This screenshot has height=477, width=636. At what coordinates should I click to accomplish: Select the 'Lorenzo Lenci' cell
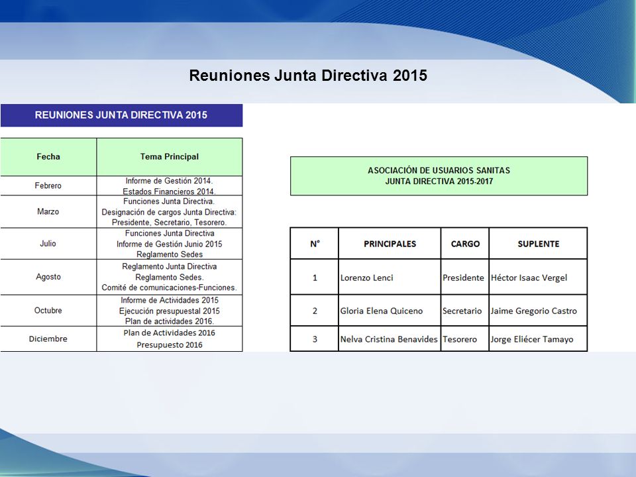coord(390,278)
